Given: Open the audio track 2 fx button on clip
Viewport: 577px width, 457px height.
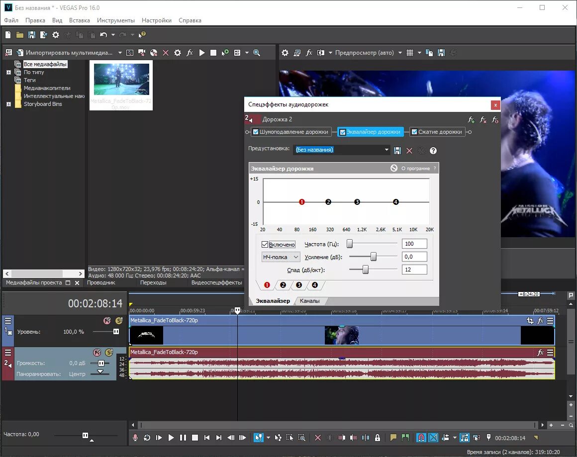Looking at the screenshot, I should (x=540, y=353).
